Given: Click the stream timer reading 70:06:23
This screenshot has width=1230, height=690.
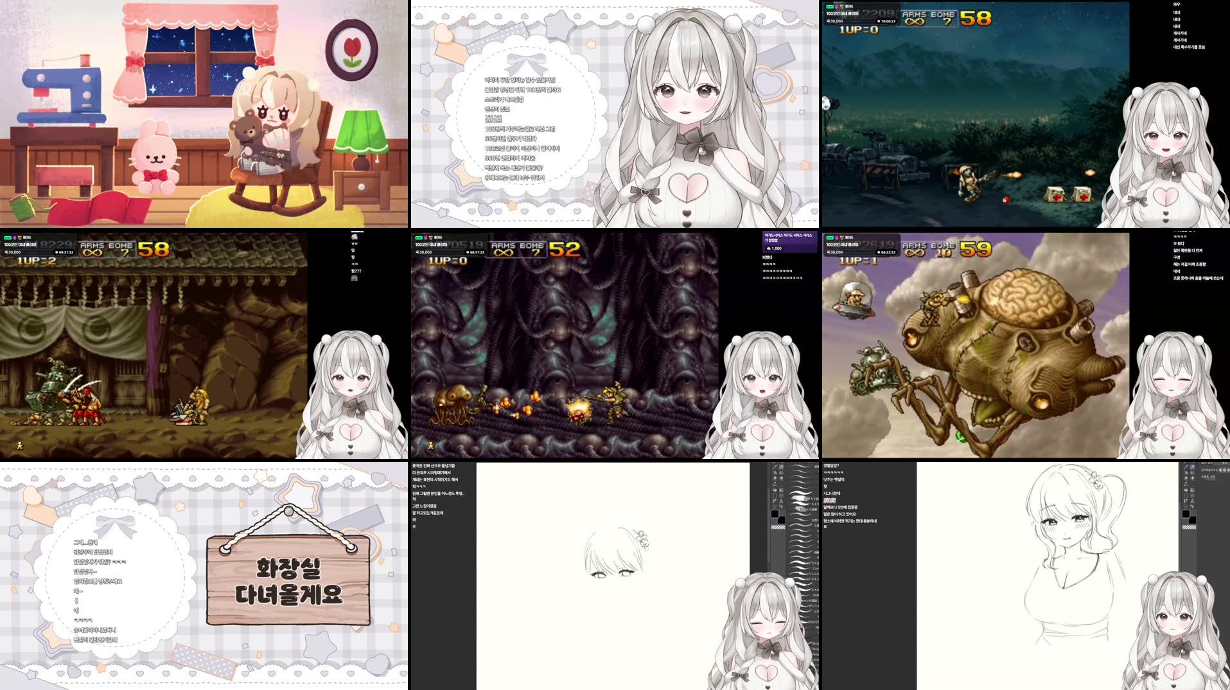Looking at the screenshot, I should [x=887, y=21].
